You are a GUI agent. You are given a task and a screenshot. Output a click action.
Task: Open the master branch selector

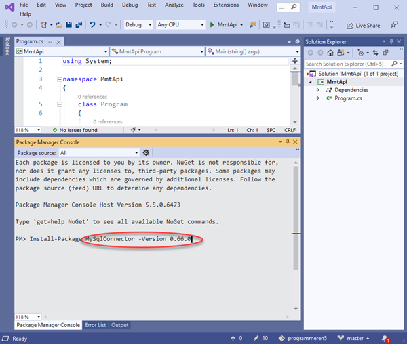pyautogui.click(x=354, y=338)
